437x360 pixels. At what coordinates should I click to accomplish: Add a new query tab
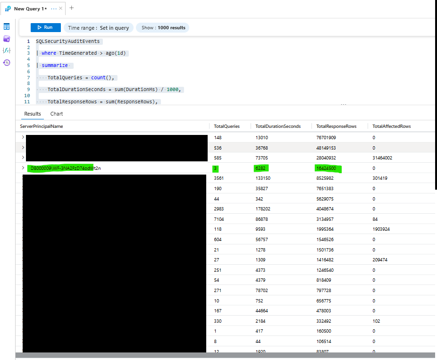(72, 8)
